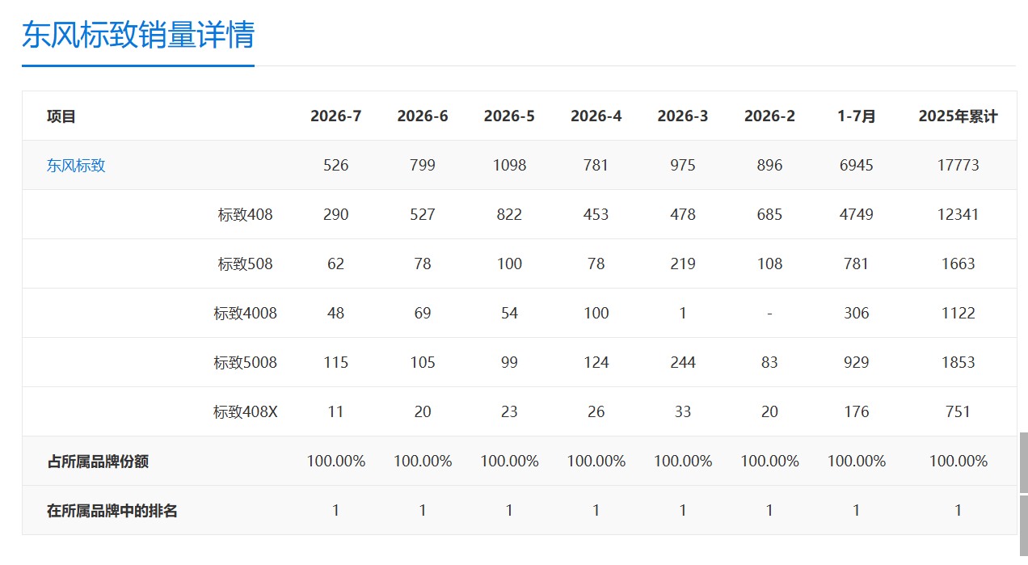Click 标致5008 value 99 for 2026-5
The image size is (1028, 565).
point(509,363)
